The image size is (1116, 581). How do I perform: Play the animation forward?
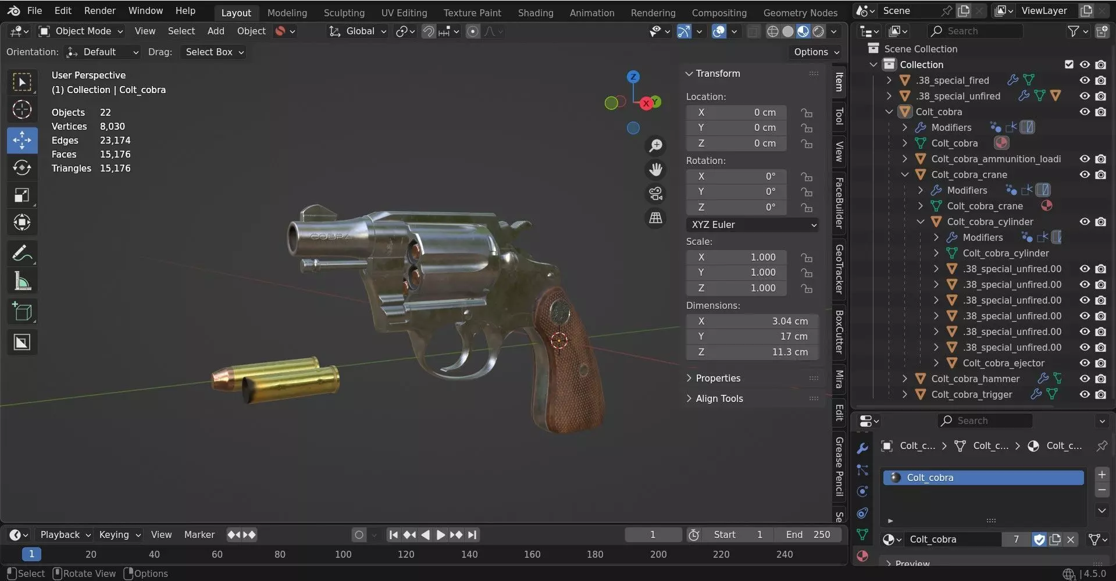tap(441, 534)
